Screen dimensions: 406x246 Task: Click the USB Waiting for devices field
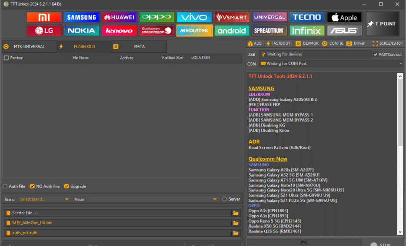coord(316,55)
